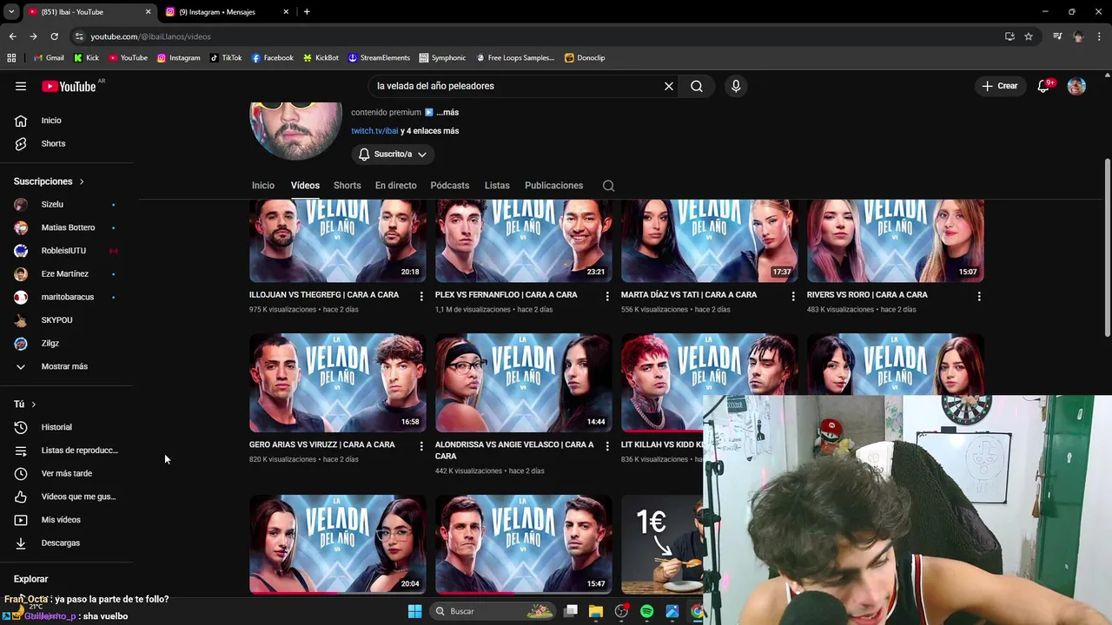Open the Sizelu subscription
Image resolution: width=1112 pixels, height=625 pixels.
(52, 204)
